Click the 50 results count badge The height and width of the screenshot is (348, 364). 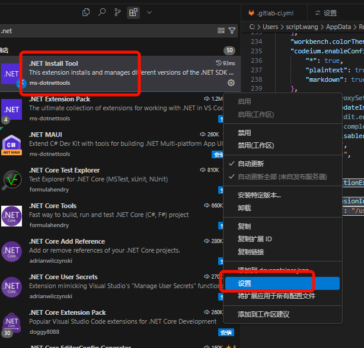click(229, 50)
